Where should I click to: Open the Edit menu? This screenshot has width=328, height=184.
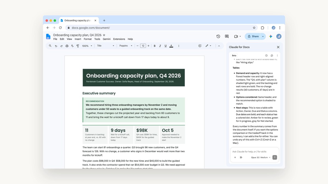62,39
